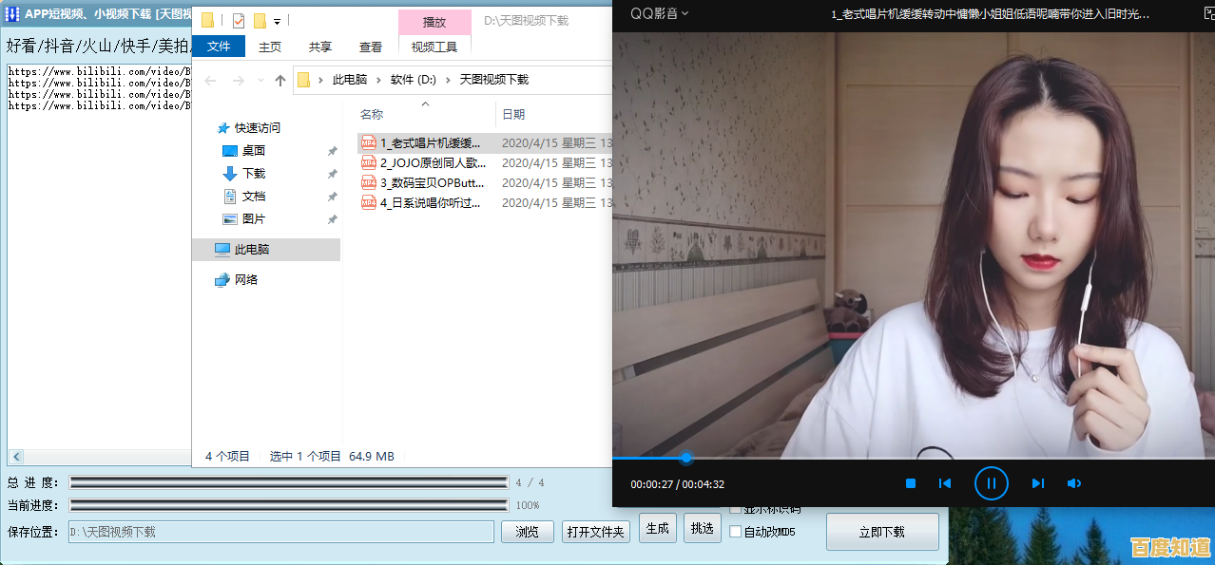Screen dimensions: 1215x565
Task: Click the video seek bar progress handle
Action: coord(685,458)
